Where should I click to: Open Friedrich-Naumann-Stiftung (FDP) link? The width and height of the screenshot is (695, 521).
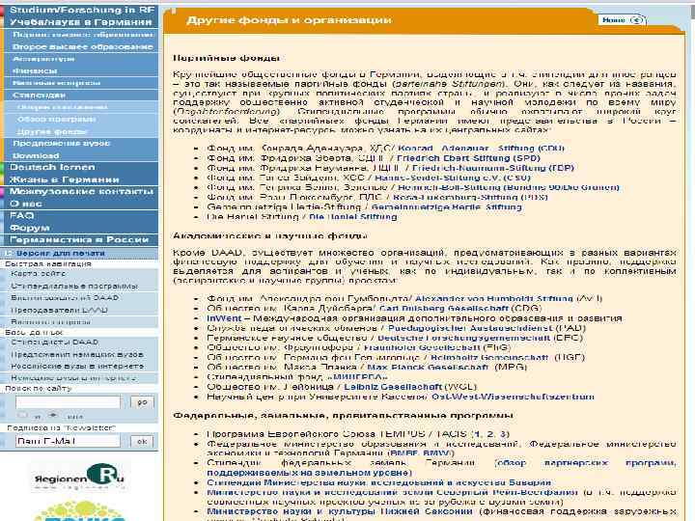(x=493, y=168)
